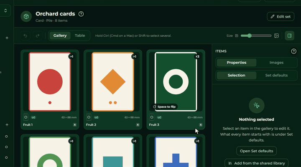Adjust the thumbnail Size slider

point(256,35)
